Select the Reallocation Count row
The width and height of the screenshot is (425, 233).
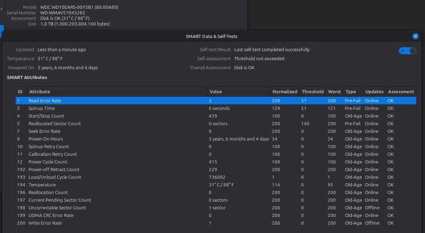(x=216, y=192)
